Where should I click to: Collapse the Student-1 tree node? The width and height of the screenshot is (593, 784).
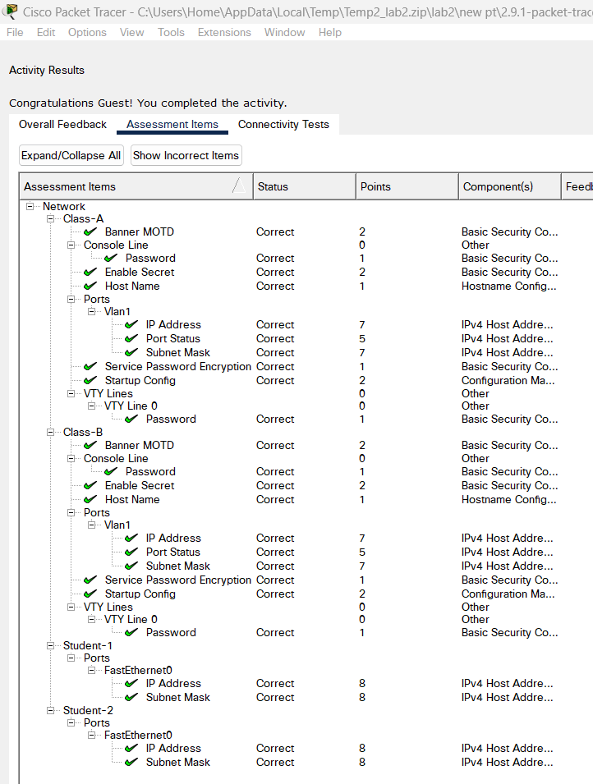[51, 645]
